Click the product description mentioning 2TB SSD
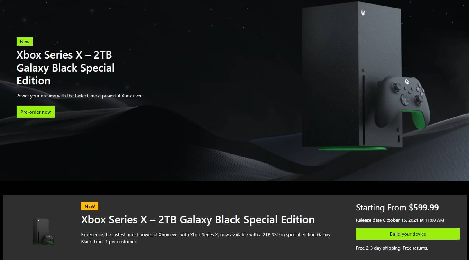 pyautogui.click(x=205, y=238)
